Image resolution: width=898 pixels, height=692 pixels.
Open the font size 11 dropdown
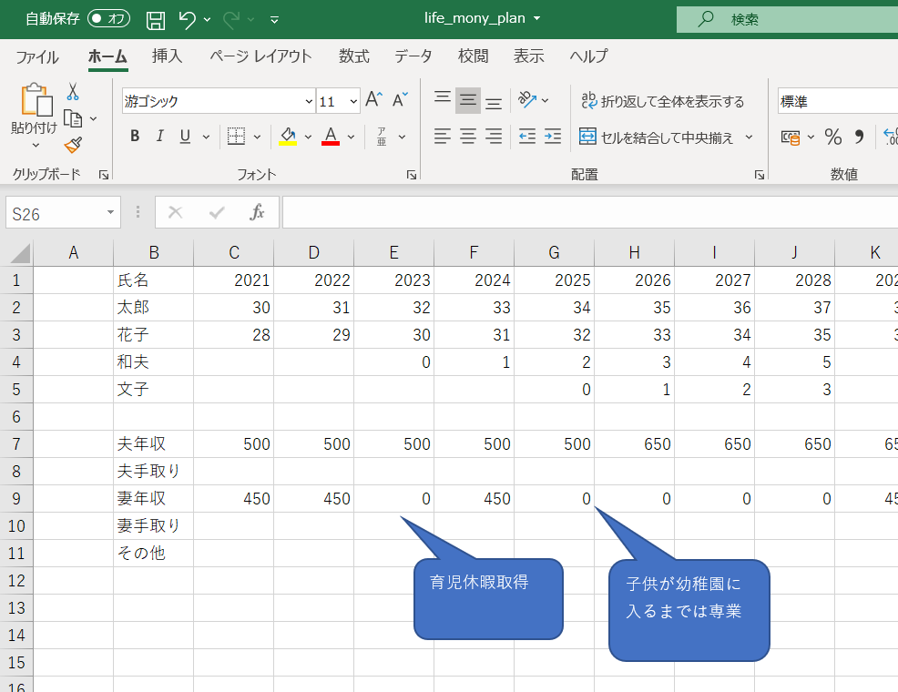353,102
